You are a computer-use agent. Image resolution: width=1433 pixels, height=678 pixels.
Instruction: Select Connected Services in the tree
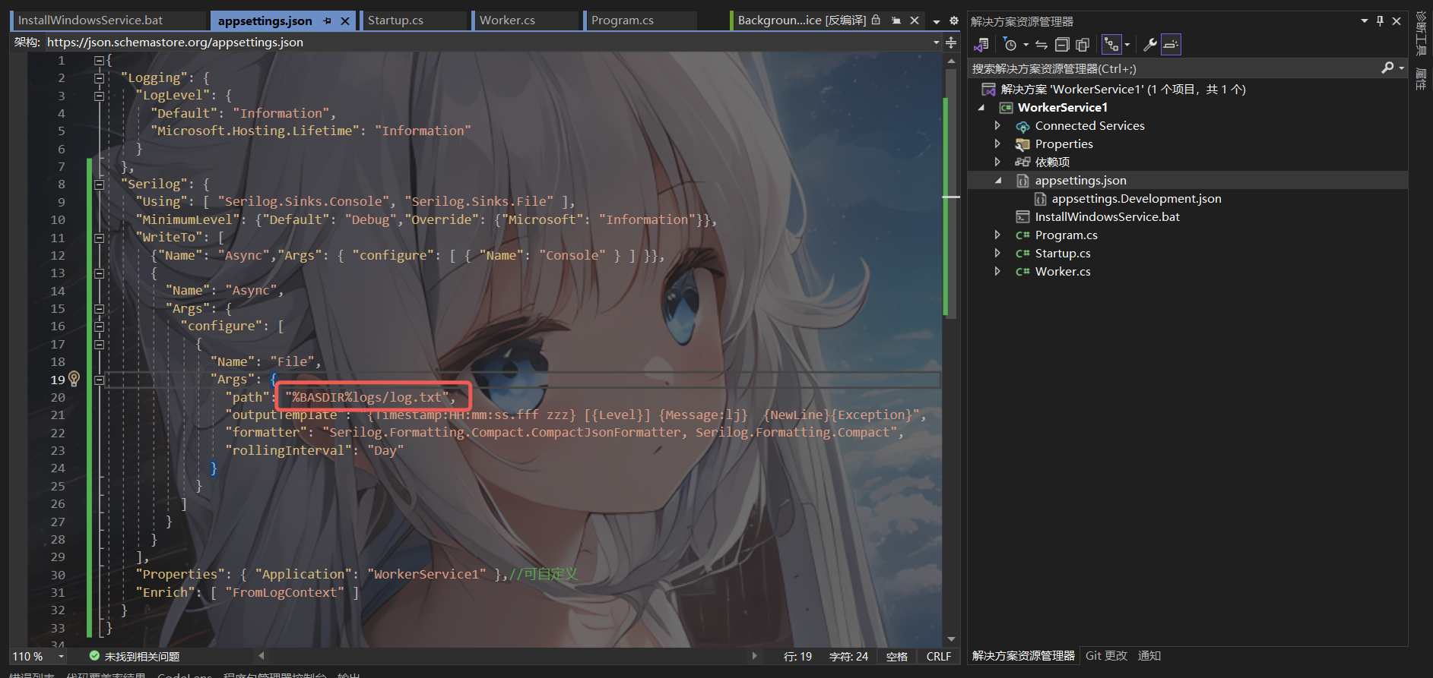pos(1089,126)
